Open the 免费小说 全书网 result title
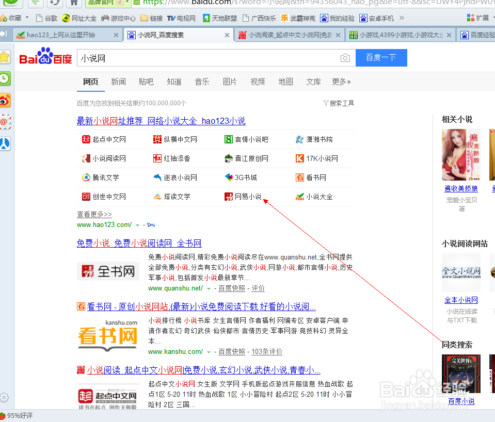This screenshot has height=422, width=495. tap(139, 243)
